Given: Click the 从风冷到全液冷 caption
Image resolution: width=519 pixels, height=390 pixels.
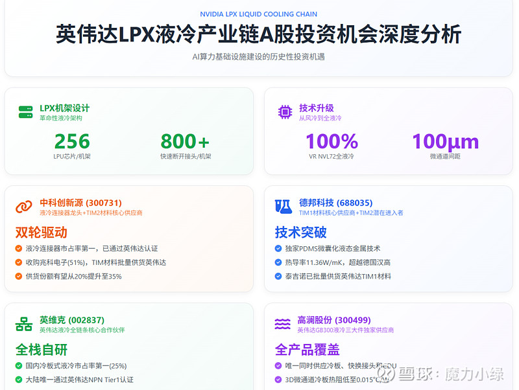Looking at the screenshot, I should coord(320,118).
